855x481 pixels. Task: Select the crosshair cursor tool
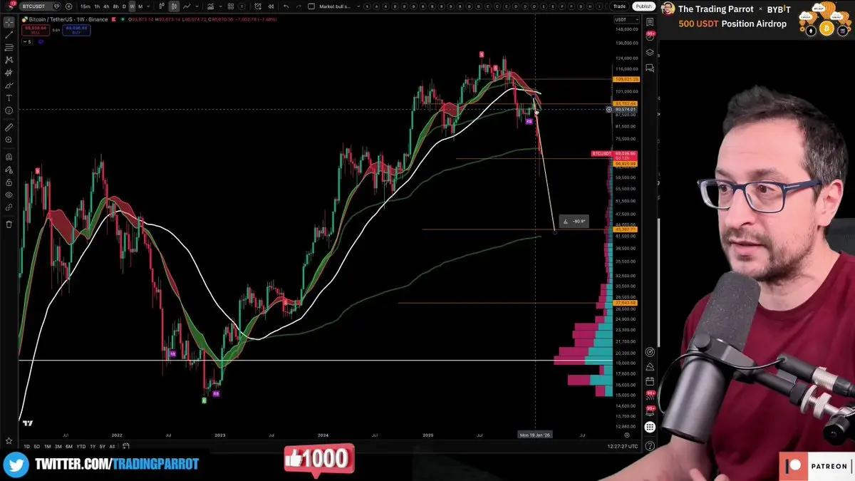point(9,21)
